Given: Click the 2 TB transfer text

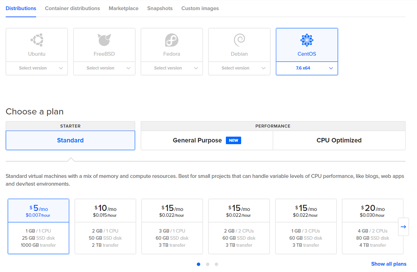Looking at the screenshot, I should [x=105, y=245].
